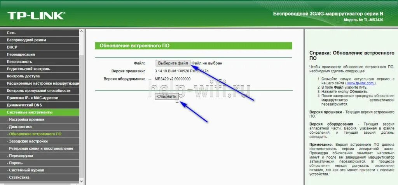Collapse Системные инструменты section
The width and height of the screenshot is (398, 185).
[x=40, y=112]
